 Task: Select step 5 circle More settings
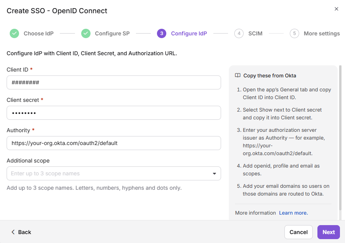click(294, 33)
